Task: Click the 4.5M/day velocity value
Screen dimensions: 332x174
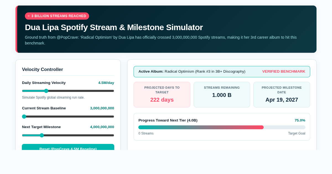Action: click(106, 83)
